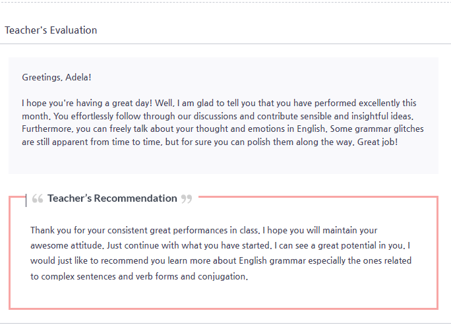Click the closing quotation mark icon
This screenshot has width=451, height=325.
[187, 198]
